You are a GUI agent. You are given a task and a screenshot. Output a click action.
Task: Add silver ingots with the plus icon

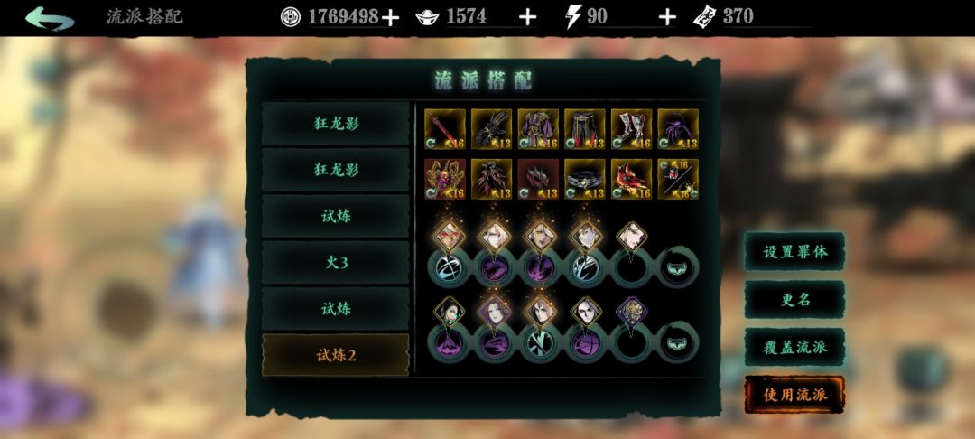(527, 17)
